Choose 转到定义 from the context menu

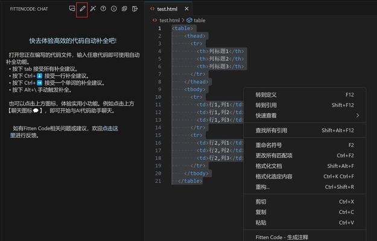tap(305, 95)
